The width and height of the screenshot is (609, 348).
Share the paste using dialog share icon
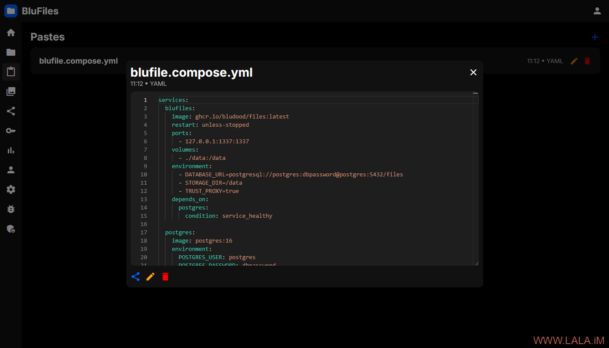pos(136,277)
